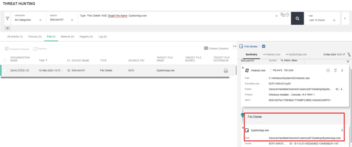Click the 64 bit indicator icon
Image resolution: width=352 pixels, height=147 pixels.
(x=335, y=70)
